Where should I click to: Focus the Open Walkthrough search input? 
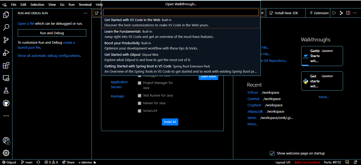tap(181, 12)
